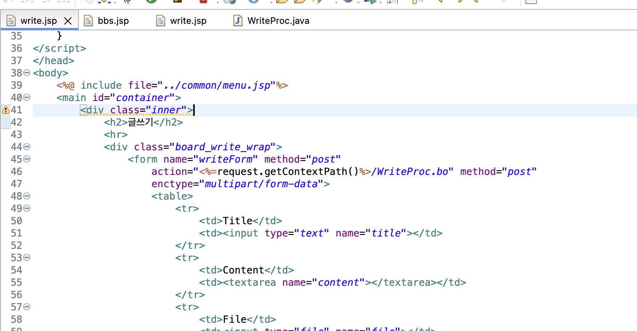This screenshot has width=637, height=331.
Task: Click the warning marker icon on line 41
Action: (x=6, y=110)
